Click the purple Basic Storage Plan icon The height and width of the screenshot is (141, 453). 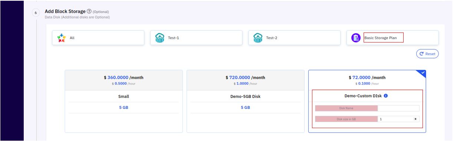[356, 38]
